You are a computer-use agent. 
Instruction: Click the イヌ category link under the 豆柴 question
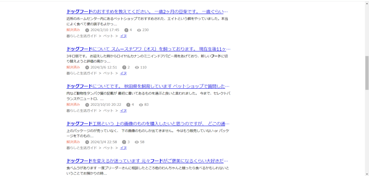[123, 36]
